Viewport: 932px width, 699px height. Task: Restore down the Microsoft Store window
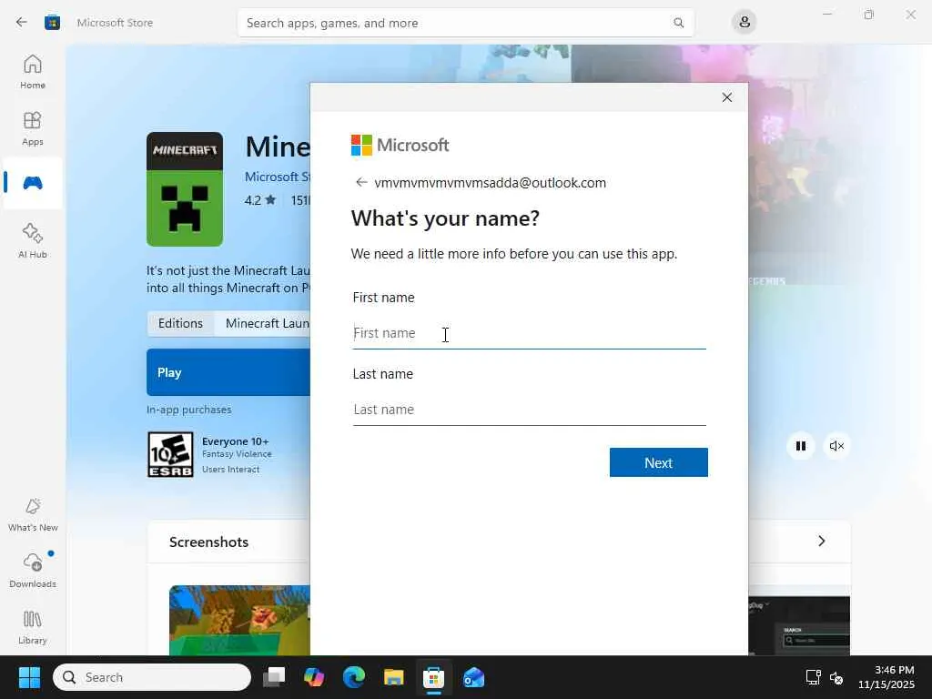869,15
